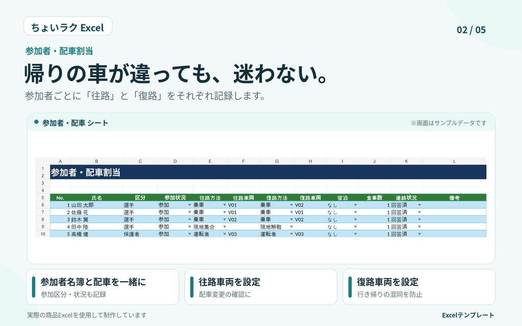The width and height of the screenshot is (522, 326).
Task: Open 宿泊 dropdown arrow for 田中 陸
Action: (355, 227)
